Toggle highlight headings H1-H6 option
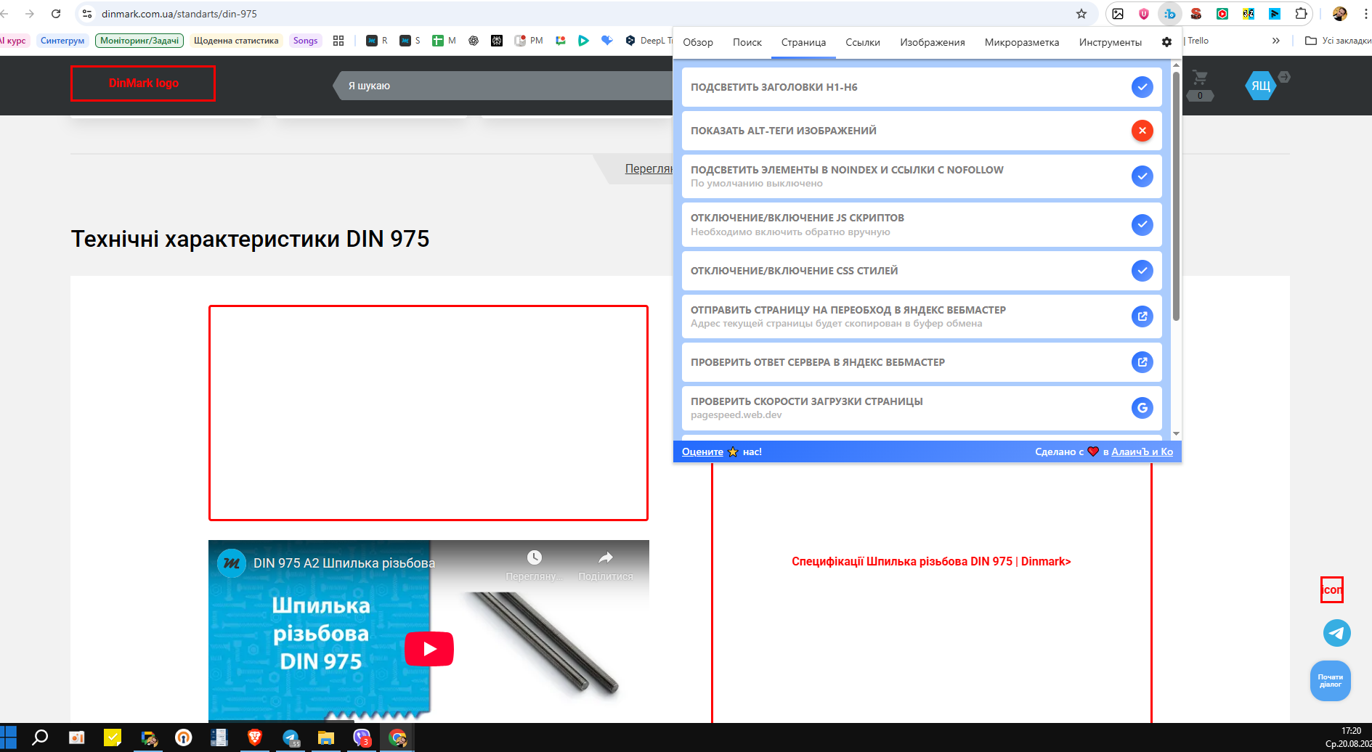Image resolution: width=1372 pixels, height=752 pixels. [x=1142, y=87]
